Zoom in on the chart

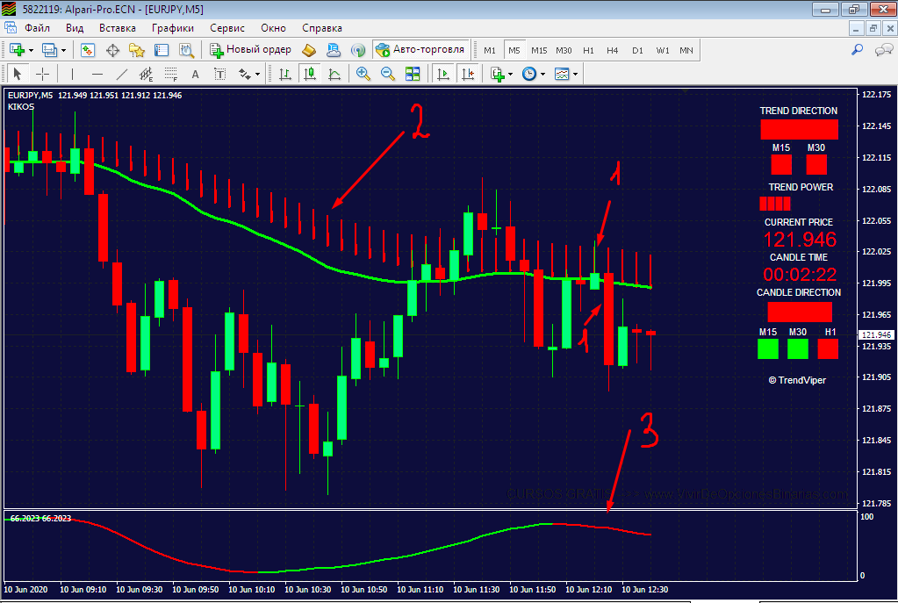click(x=363, y=74)
